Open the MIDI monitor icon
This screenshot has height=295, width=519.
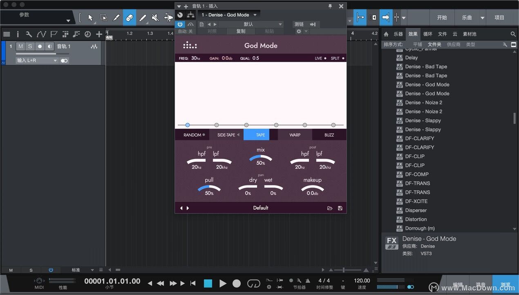tap(39, 281)
